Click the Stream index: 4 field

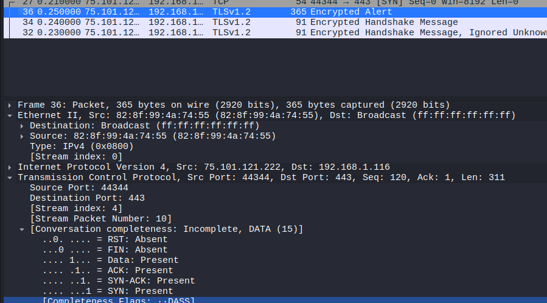(x=76, y=208)
